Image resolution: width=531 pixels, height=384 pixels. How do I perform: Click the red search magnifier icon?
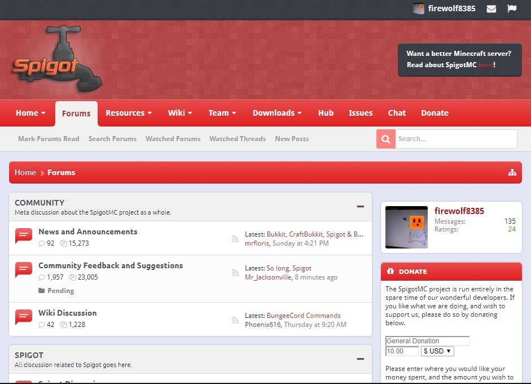point(386,139)
